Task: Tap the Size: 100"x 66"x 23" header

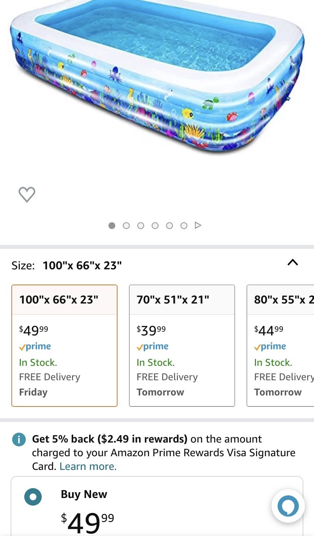Action: pos(67,265)
